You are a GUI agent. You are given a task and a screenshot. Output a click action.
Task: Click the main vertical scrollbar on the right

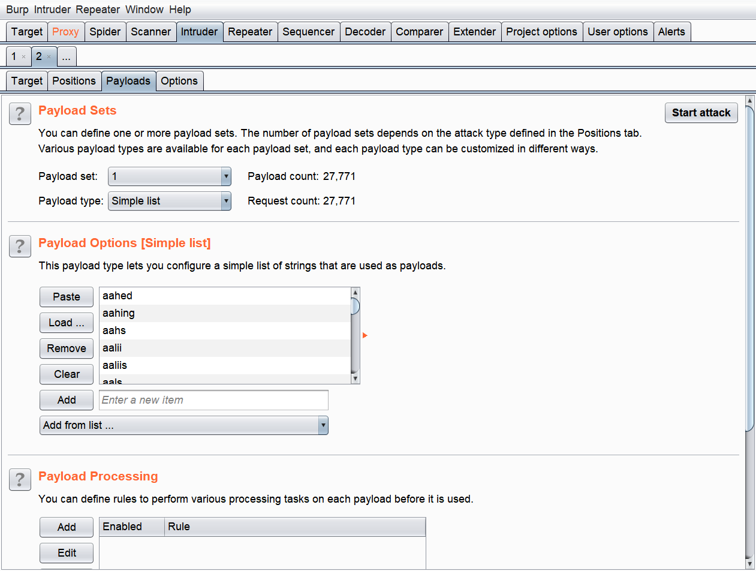(x=749, y=264)
